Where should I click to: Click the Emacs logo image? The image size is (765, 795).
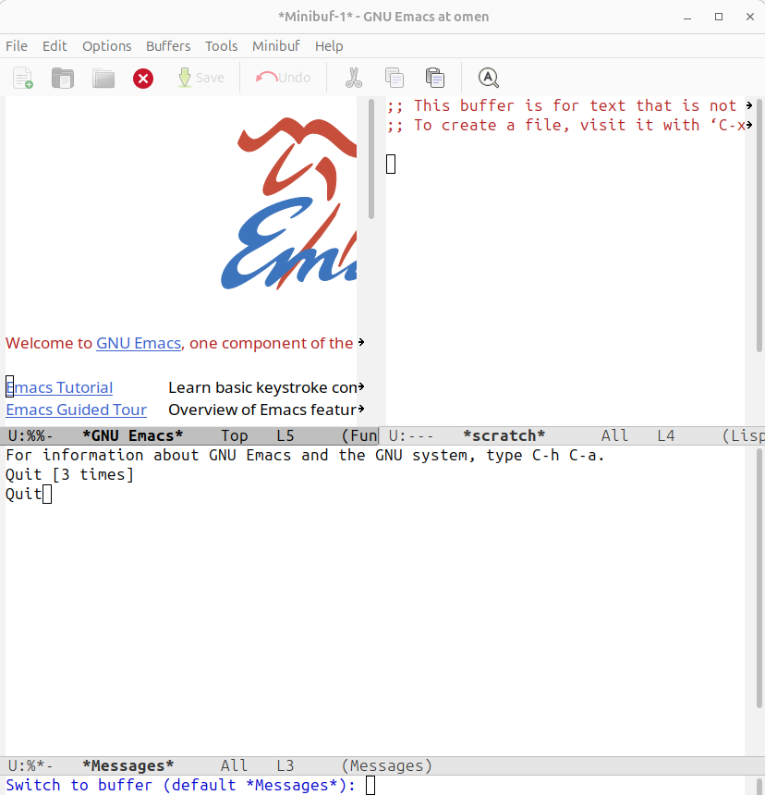[x=289, y=203]
